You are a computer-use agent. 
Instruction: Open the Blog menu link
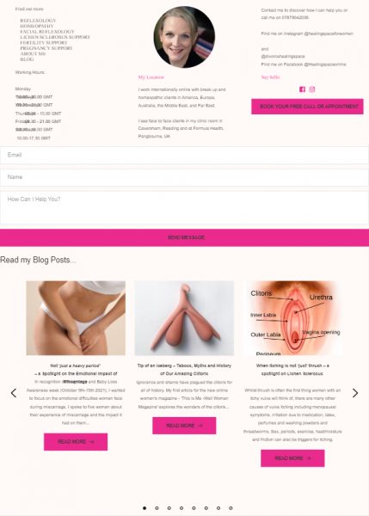tap(27, 59)
